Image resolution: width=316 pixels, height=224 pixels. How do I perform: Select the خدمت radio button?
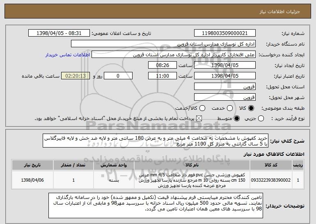click(x=230, y=109)
